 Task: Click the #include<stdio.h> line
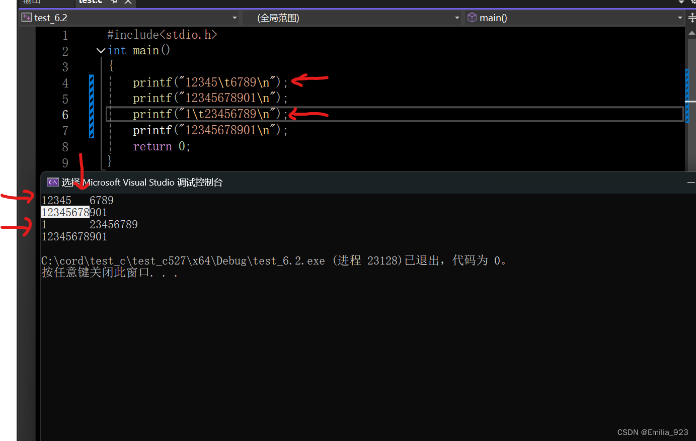(x=162, y=35)
